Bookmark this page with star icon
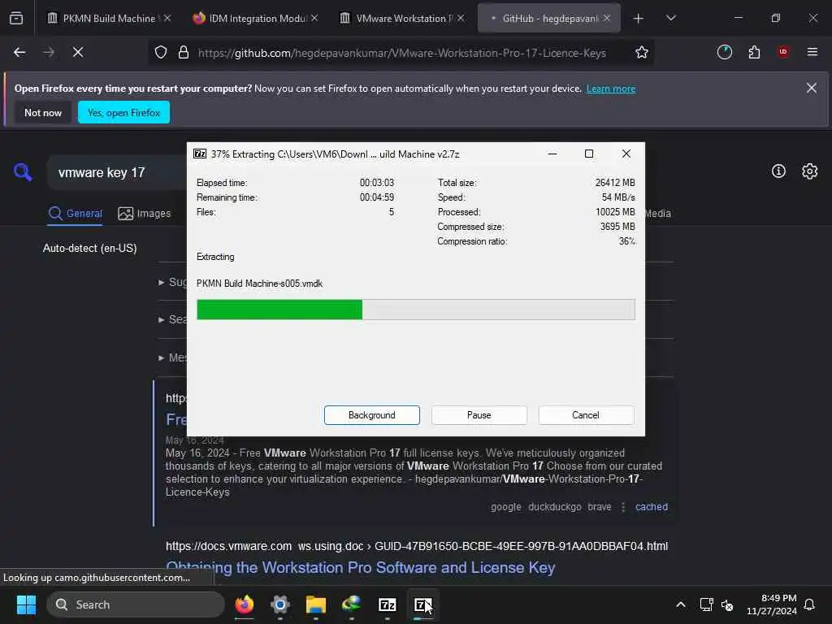The height and width of the screenshot is (624, 832). (642, 52)
